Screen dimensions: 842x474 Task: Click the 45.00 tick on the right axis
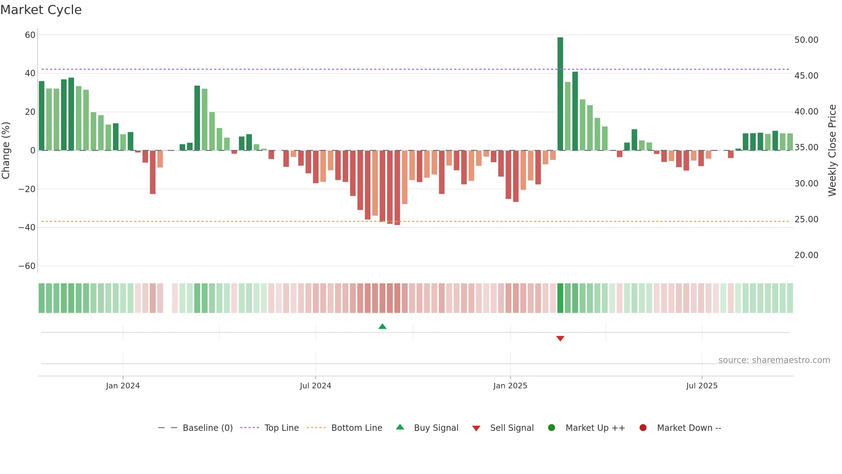(806, 75)
